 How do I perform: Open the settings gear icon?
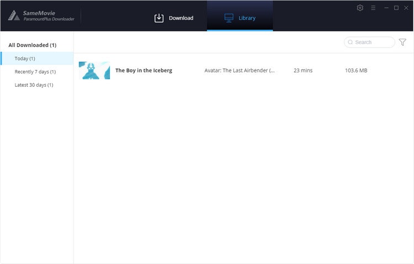[x=360, y=8]
